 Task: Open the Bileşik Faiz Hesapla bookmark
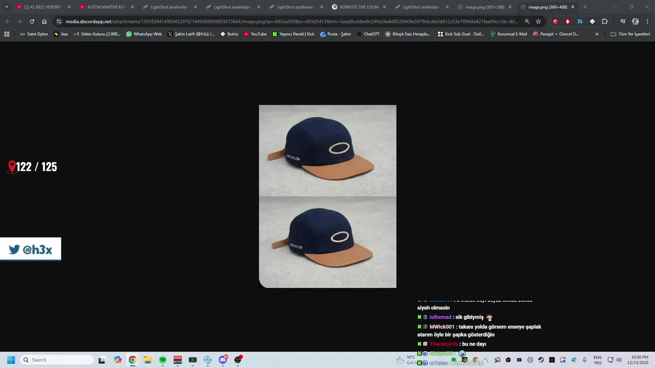click(408, 34)
